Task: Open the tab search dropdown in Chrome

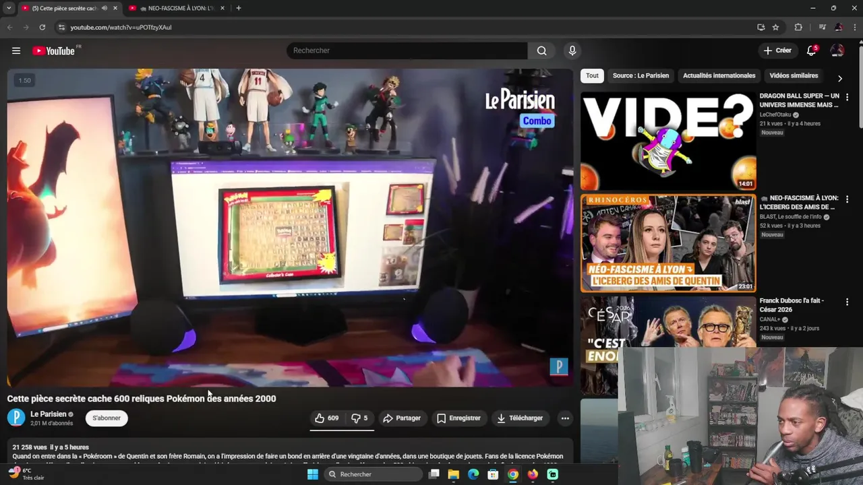Action: (x=9, y=8)
